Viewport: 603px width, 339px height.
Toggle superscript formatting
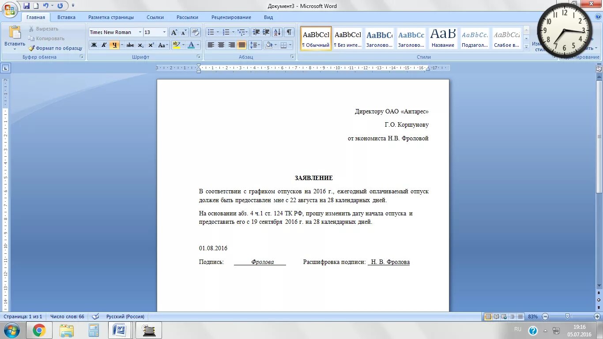pos(151,45)
